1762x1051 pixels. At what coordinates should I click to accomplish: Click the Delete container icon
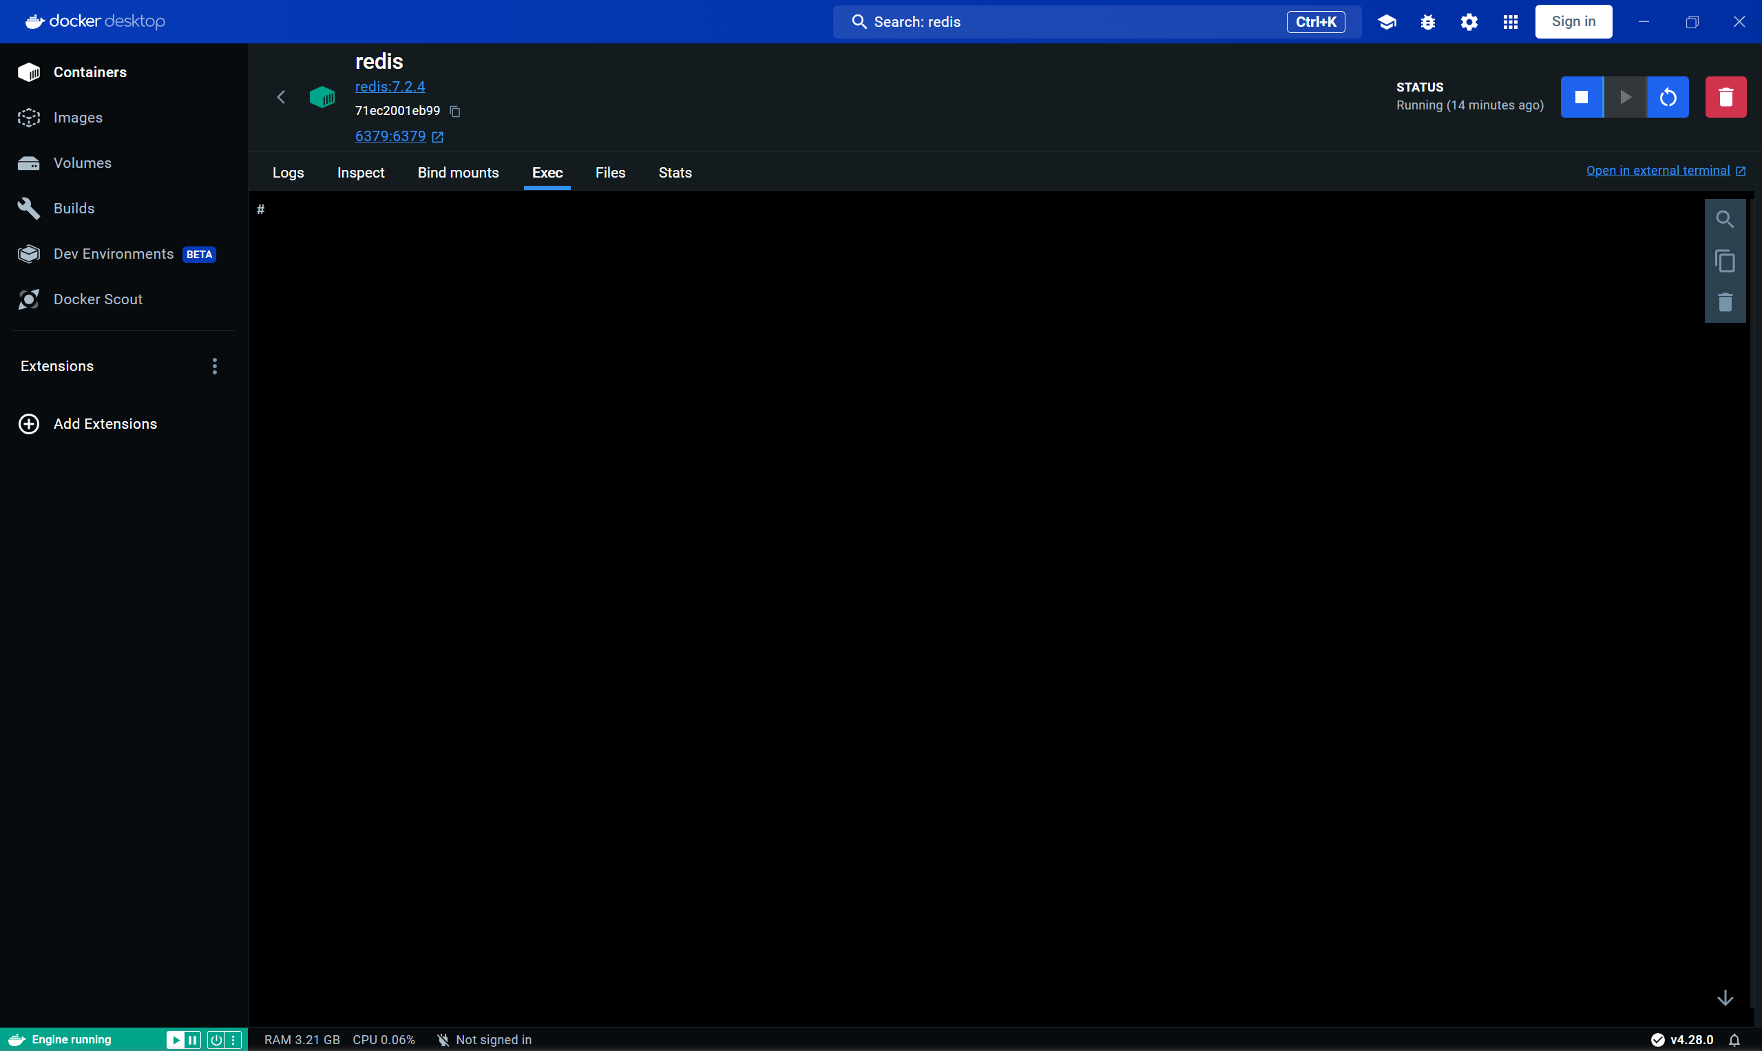point(1726,96)
